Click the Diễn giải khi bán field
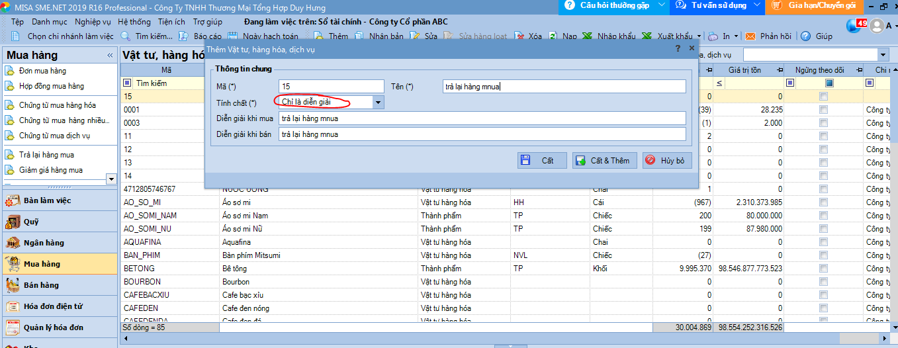The width and height of the screenshot is (898, 348). click(x=482, y=134)
